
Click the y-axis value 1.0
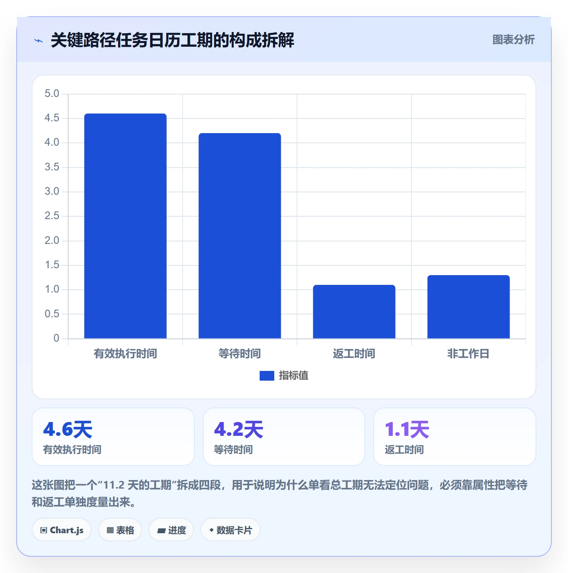click(x=52, y=289)
